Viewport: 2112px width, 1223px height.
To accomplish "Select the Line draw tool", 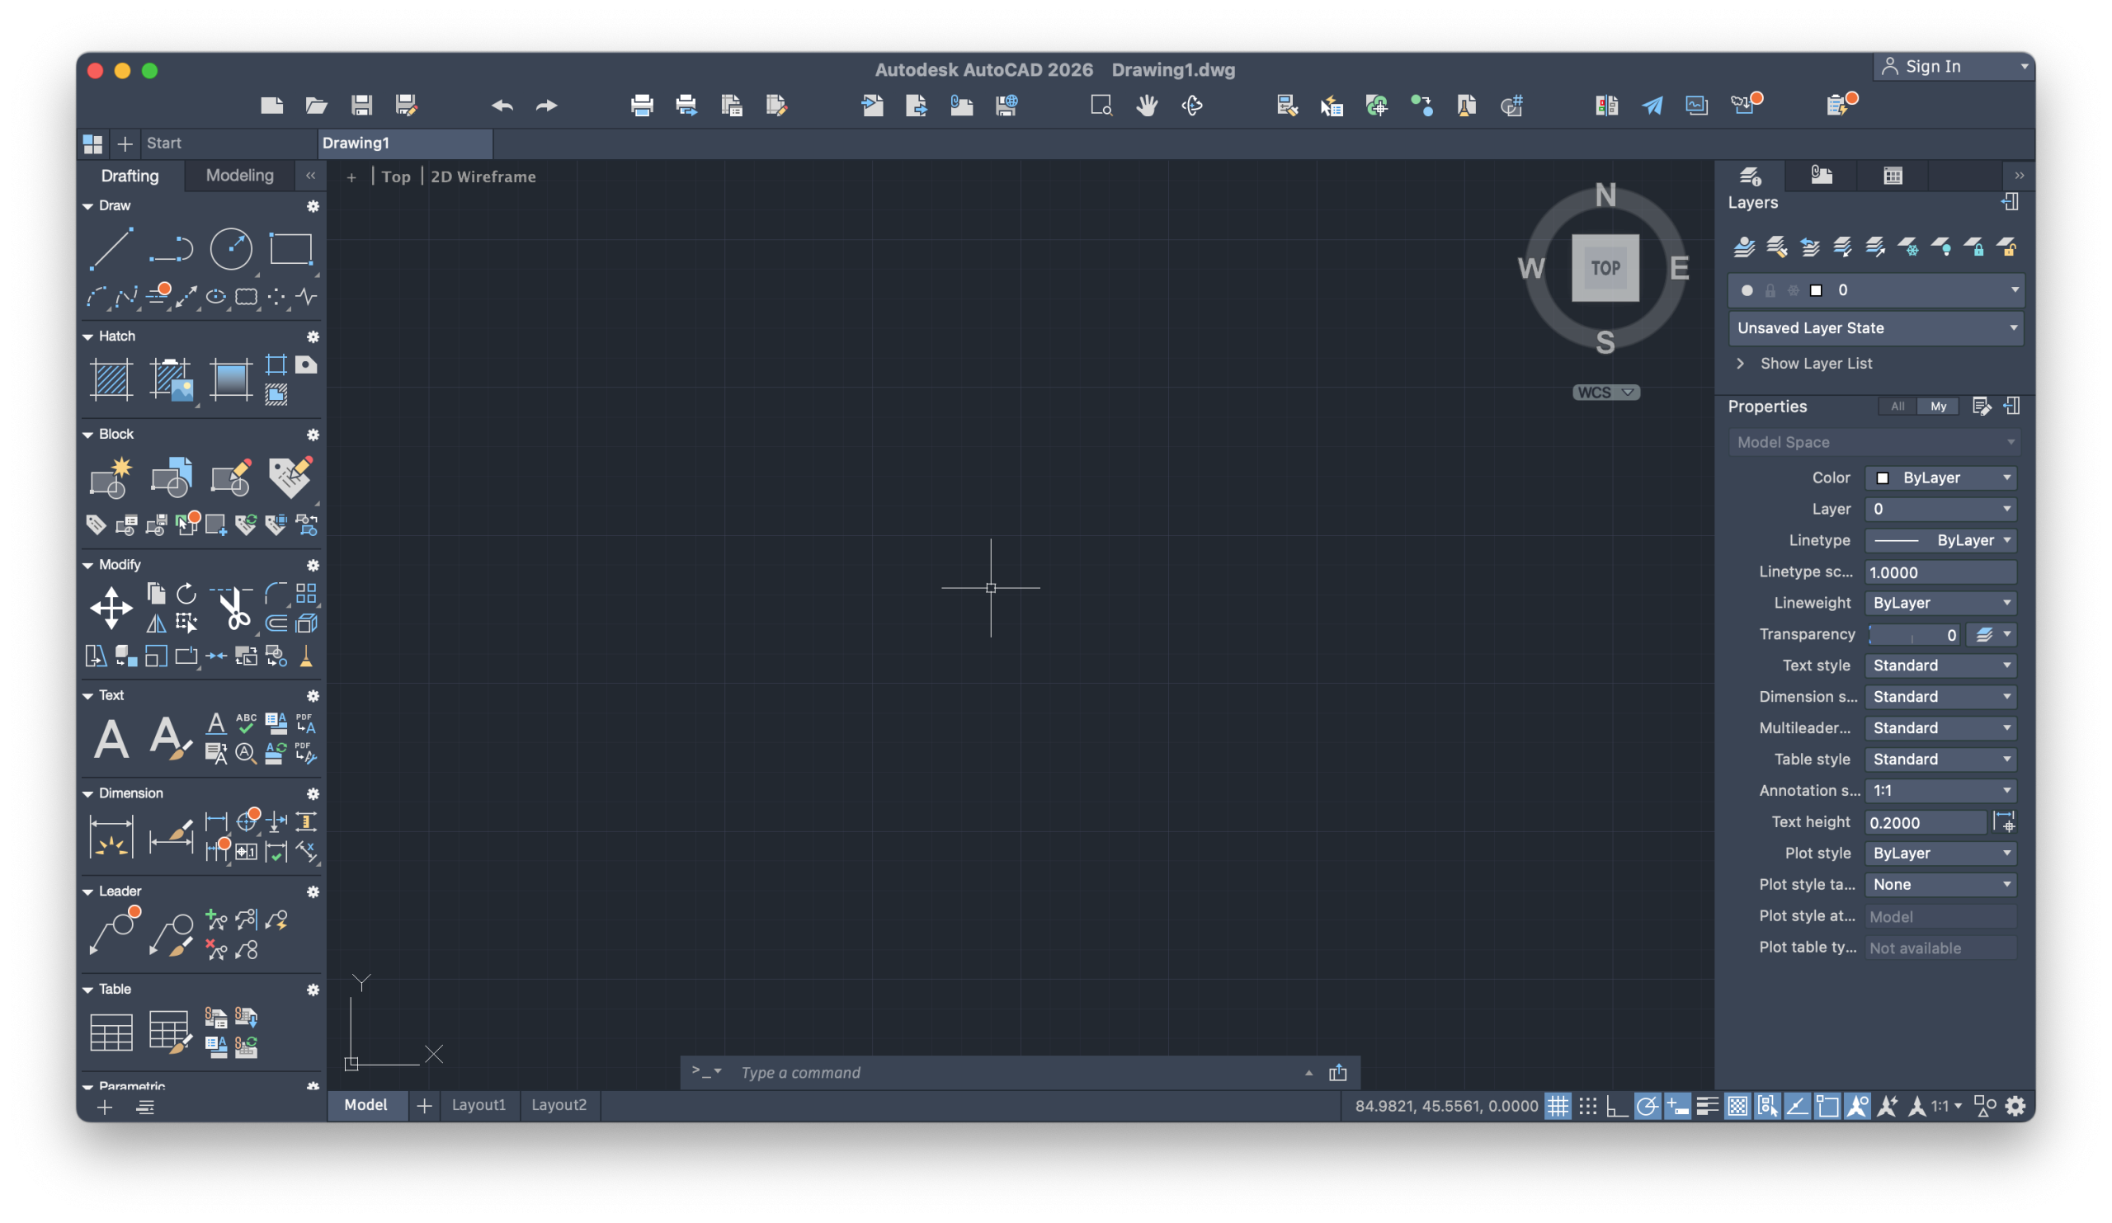I will (x=111, y=248).
